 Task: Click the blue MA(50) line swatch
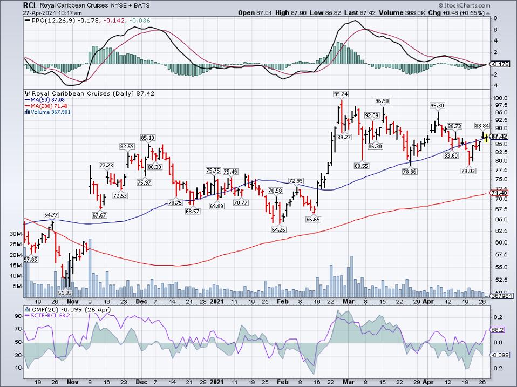[x=27, y=100]
